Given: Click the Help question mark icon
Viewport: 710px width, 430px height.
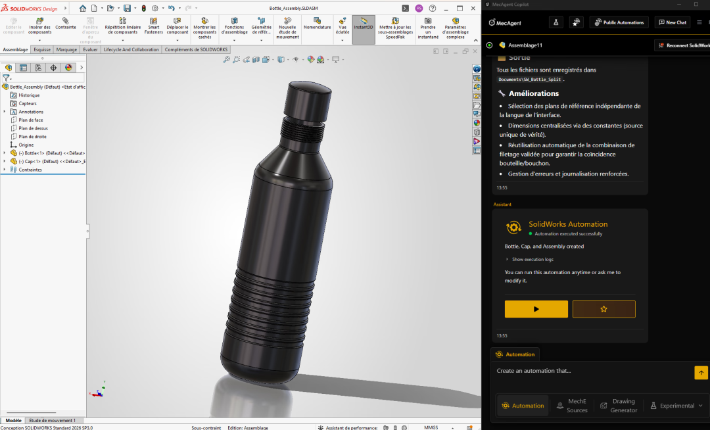Looking at the screenshot, I should [433, 8].
